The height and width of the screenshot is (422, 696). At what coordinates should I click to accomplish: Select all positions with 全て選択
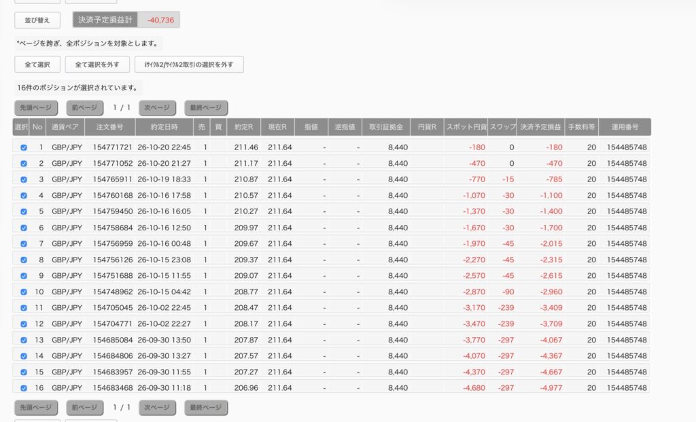37,65
